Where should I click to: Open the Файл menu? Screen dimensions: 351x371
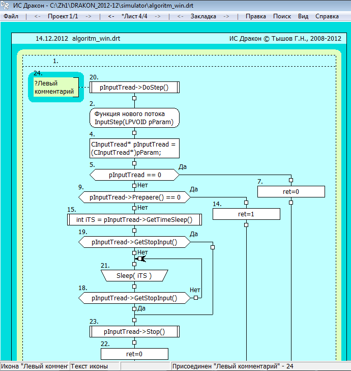tap(11, 16)
